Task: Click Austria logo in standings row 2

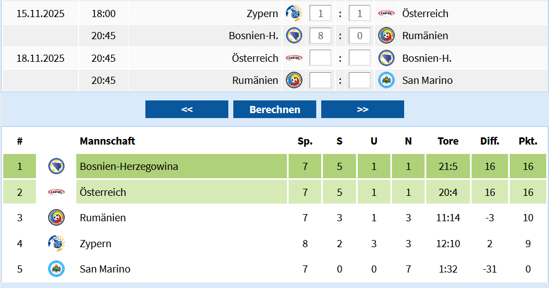Action: pos(56,192)
